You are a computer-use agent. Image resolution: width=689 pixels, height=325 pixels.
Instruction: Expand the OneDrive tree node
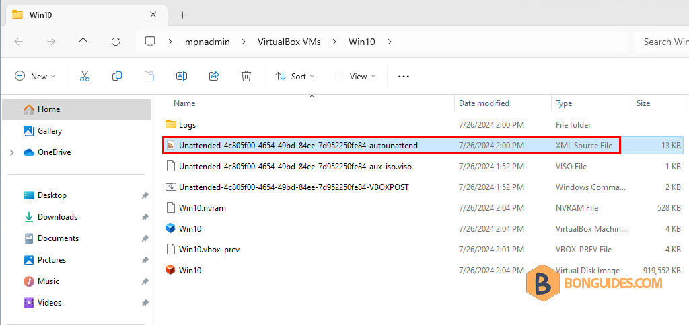click(x=12, y=152)
